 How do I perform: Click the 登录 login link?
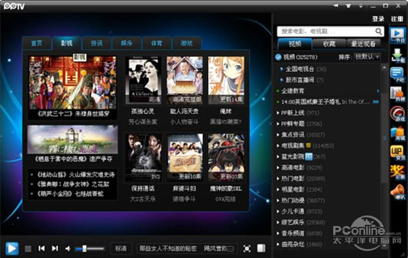tap(378, 19)
